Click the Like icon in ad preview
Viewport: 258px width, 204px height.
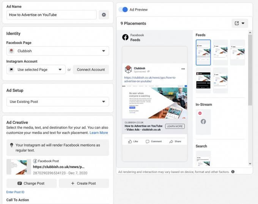[x=130, y=141]
